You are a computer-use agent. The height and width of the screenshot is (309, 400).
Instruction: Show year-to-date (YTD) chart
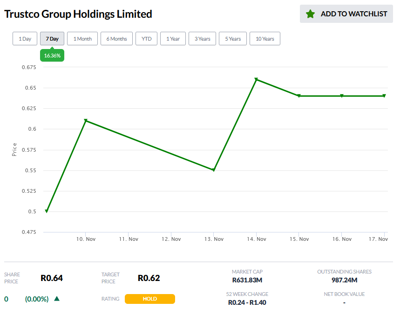pos(146,39)
